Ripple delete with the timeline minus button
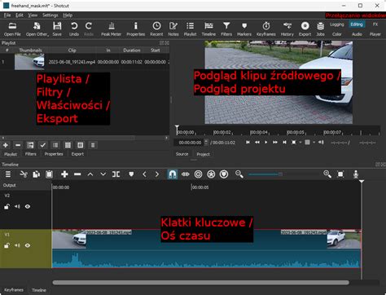 coord(77,174)
